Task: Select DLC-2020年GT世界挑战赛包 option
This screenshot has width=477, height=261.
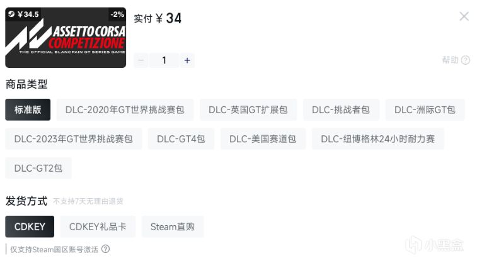Action: click(125, 109)
